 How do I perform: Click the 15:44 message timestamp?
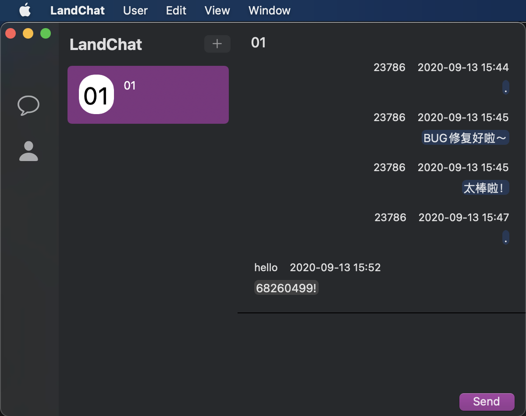(463, 67)
